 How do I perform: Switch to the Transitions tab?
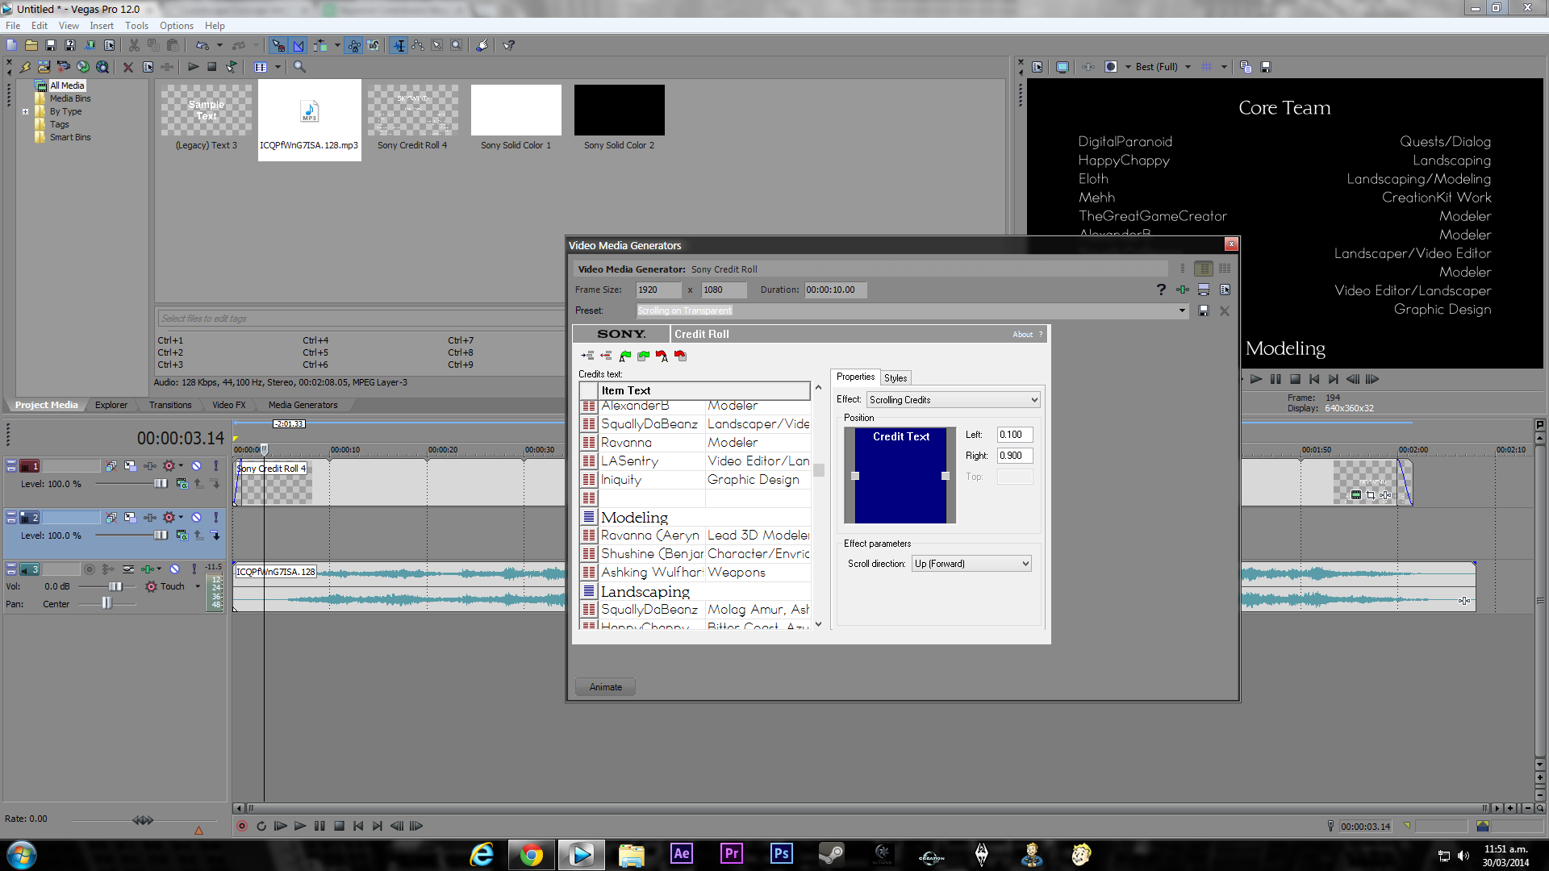[x=170, y=405]
